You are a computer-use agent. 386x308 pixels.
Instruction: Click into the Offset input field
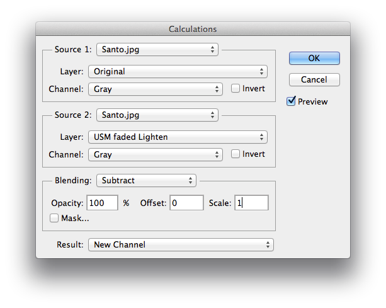coord(186,203)
